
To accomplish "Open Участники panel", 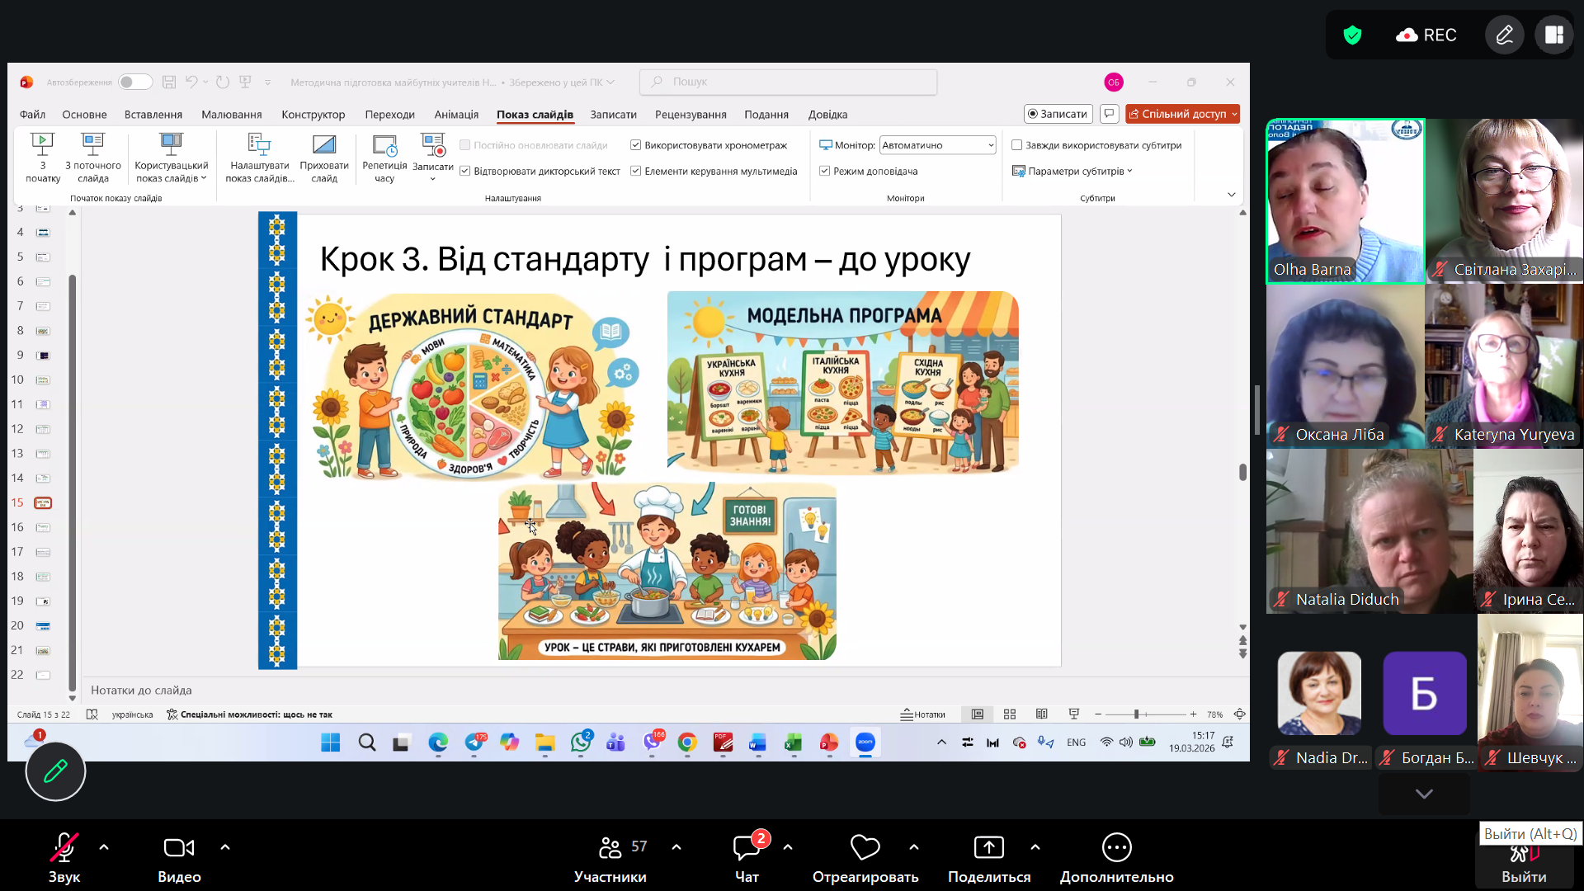I will pos(610,858).
